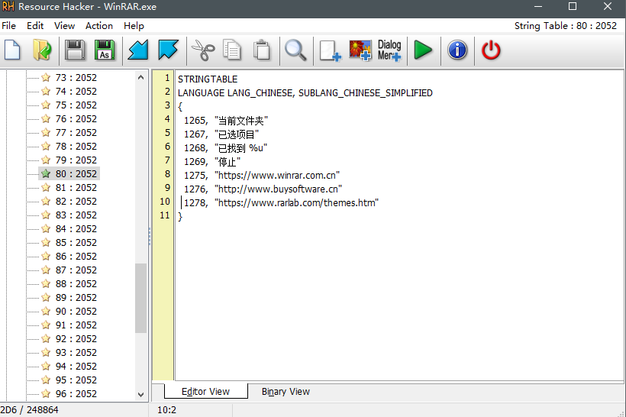Select string table entry 85 : 2052
This screenshot has width=626, height=417.
76,242
